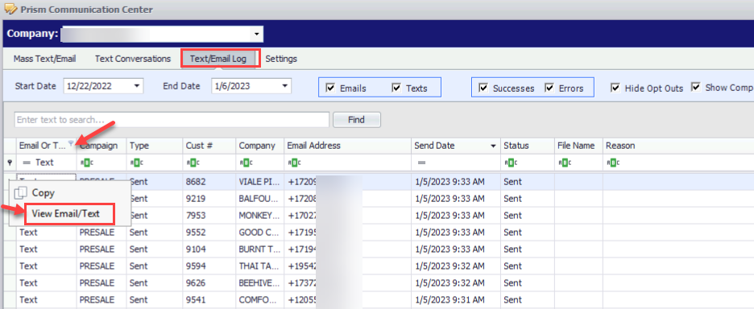Click the COMFO... company cell
754x309 pixels.
pyautogui.click(x=259, y=300)
